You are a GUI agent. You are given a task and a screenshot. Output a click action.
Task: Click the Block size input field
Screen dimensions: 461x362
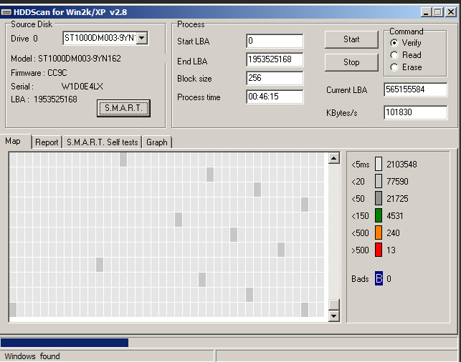(x=274, y=79)
